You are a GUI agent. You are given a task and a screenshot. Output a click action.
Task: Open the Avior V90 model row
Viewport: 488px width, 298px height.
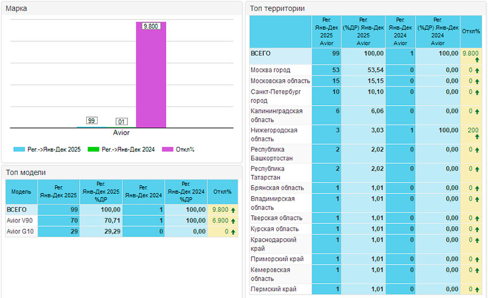point(21,220)
